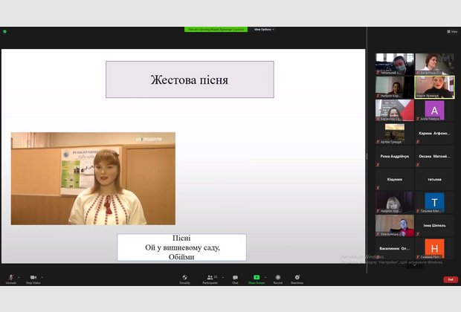Click the green encryption shield icon
The width and height of the screenshot is (461, 312).
tap(5, 32)
